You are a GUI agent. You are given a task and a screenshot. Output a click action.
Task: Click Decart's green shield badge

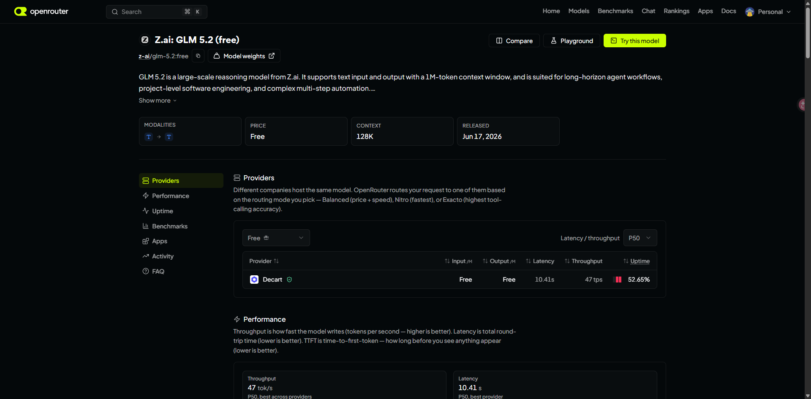(289, 280)
